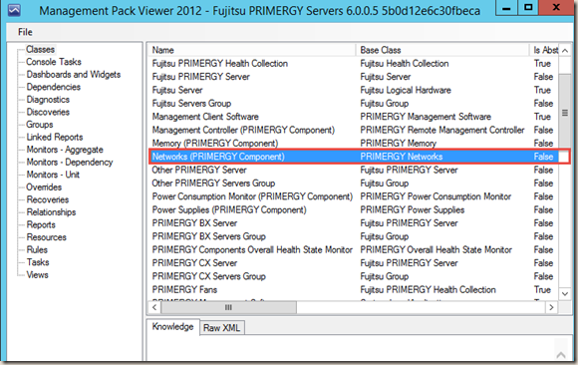
Task: Click the vertical scrollbar down arrow
Action: (x=565, y=294)
